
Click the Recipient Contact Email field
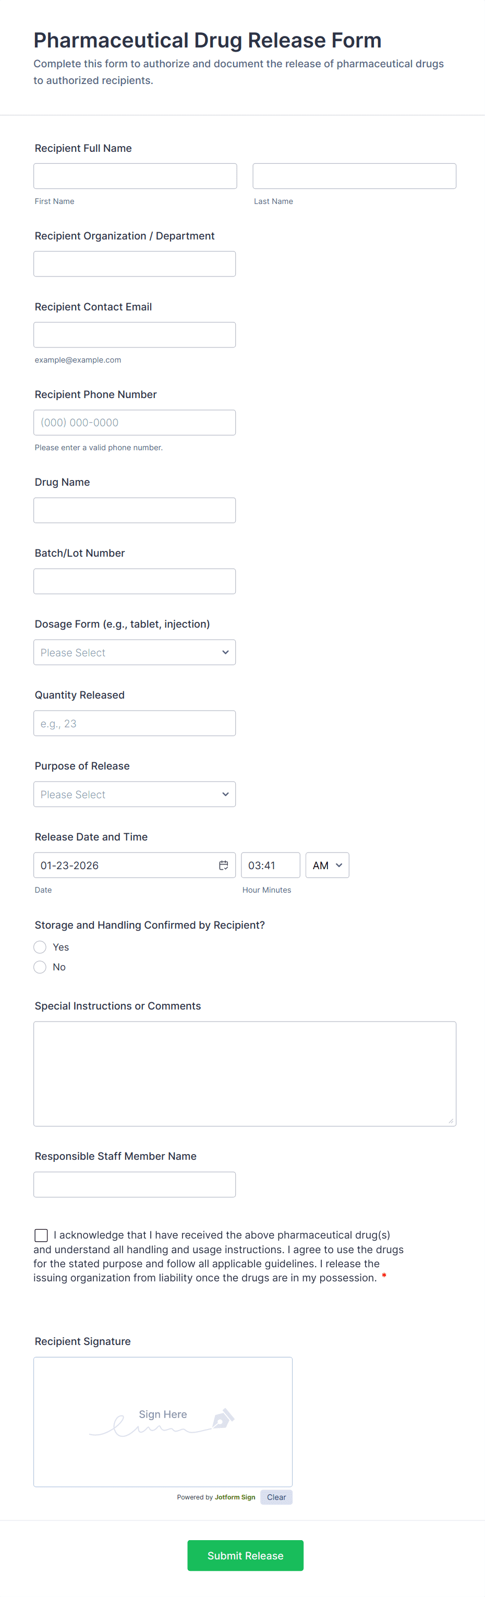(135, 334)
